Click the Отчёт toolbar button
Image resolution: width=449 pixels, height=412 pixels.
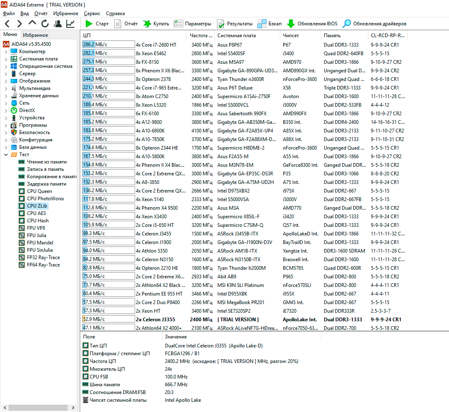[126, 24]
